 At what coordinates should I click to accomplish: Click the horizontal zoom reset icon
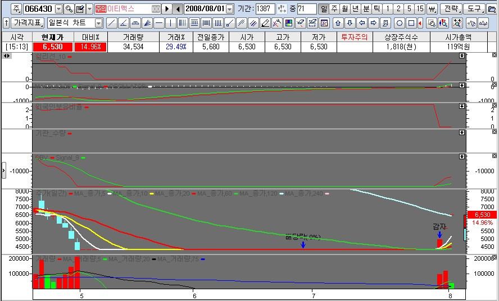(x=457, y=23)
